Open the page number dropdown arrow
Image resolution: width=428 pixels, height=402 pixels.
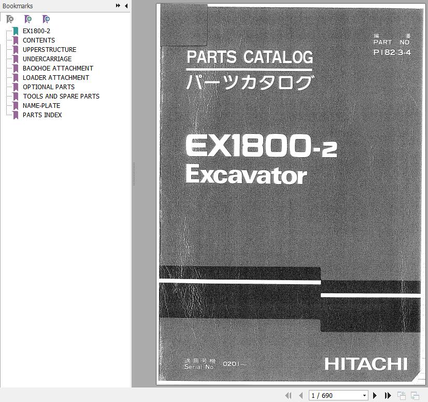(364, 395)
